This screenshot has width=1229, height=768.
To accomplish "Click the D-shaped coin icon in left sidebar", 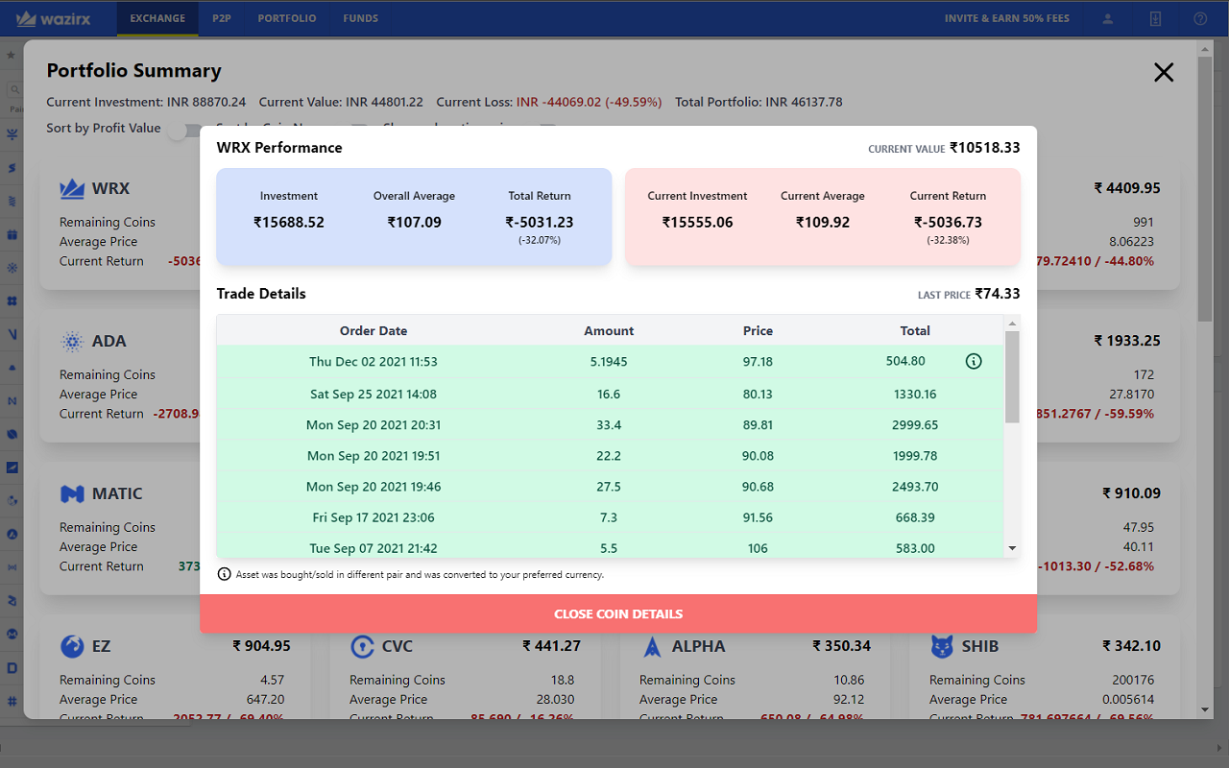I will pos(12,667).
